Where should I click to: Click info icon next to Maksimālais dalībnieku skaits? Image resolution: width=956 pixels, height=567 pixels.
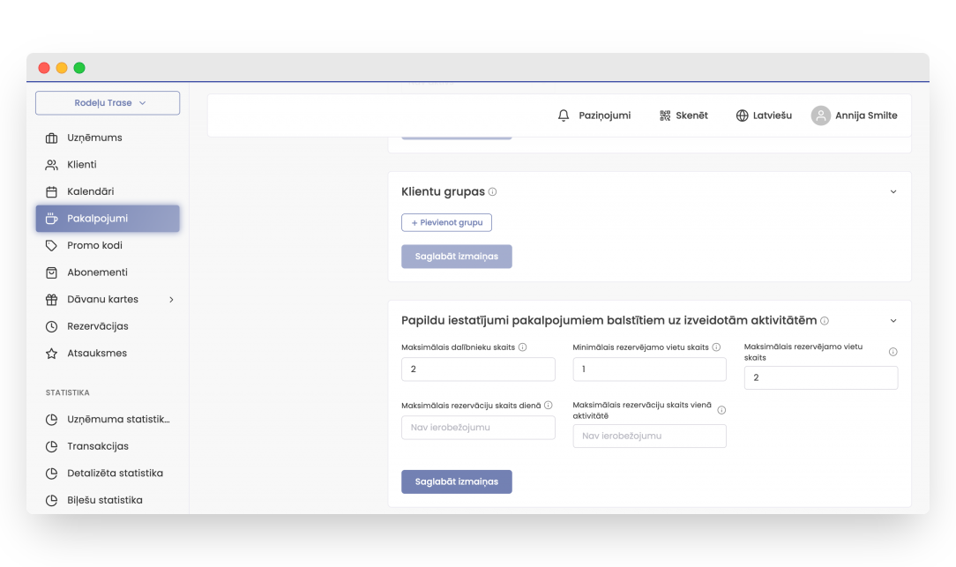point(523,347)
